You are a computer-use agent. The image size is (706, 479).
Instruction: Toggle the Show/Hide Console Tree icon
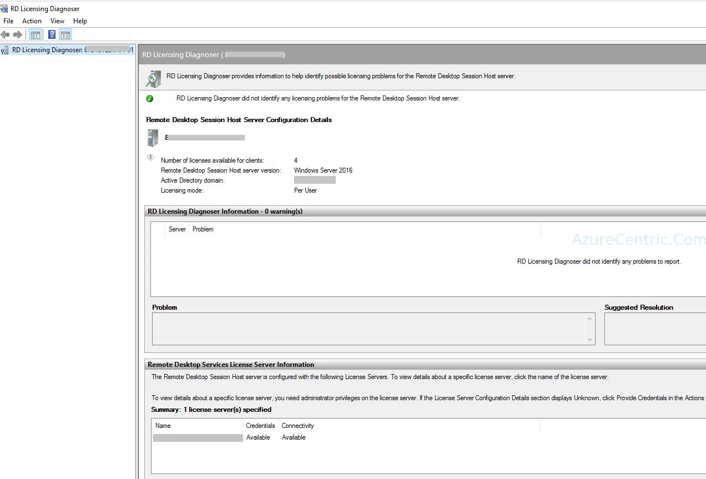[x=36, y=34]
